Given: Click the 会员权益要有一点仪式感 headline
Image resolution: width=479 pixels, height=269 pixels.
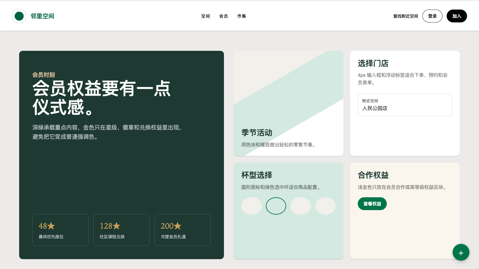Looking at the screenshot, I should coord(101,98).
